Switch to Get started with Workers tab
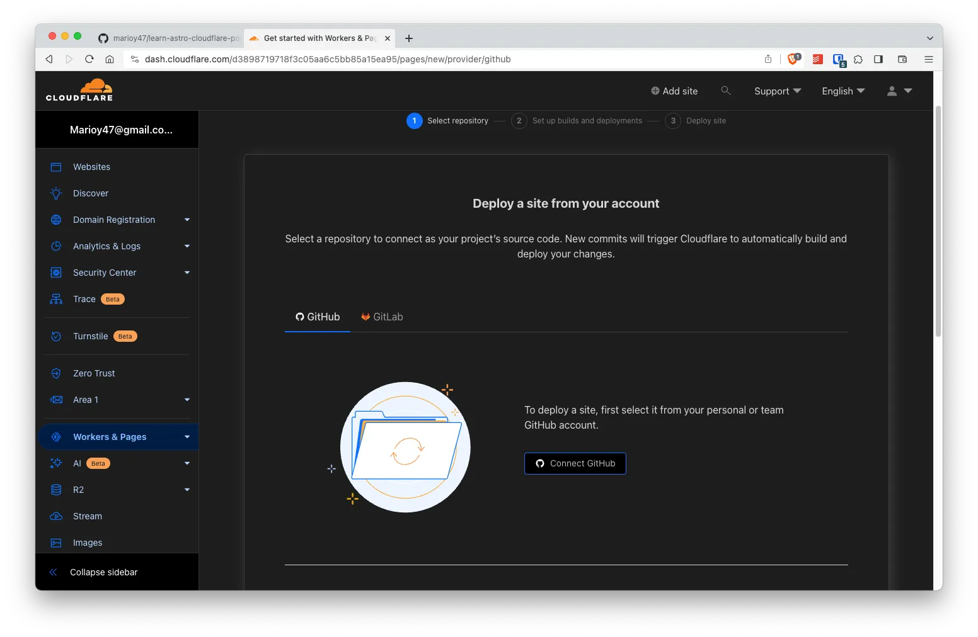Screen dimensions: 978x637 [319, 38]
